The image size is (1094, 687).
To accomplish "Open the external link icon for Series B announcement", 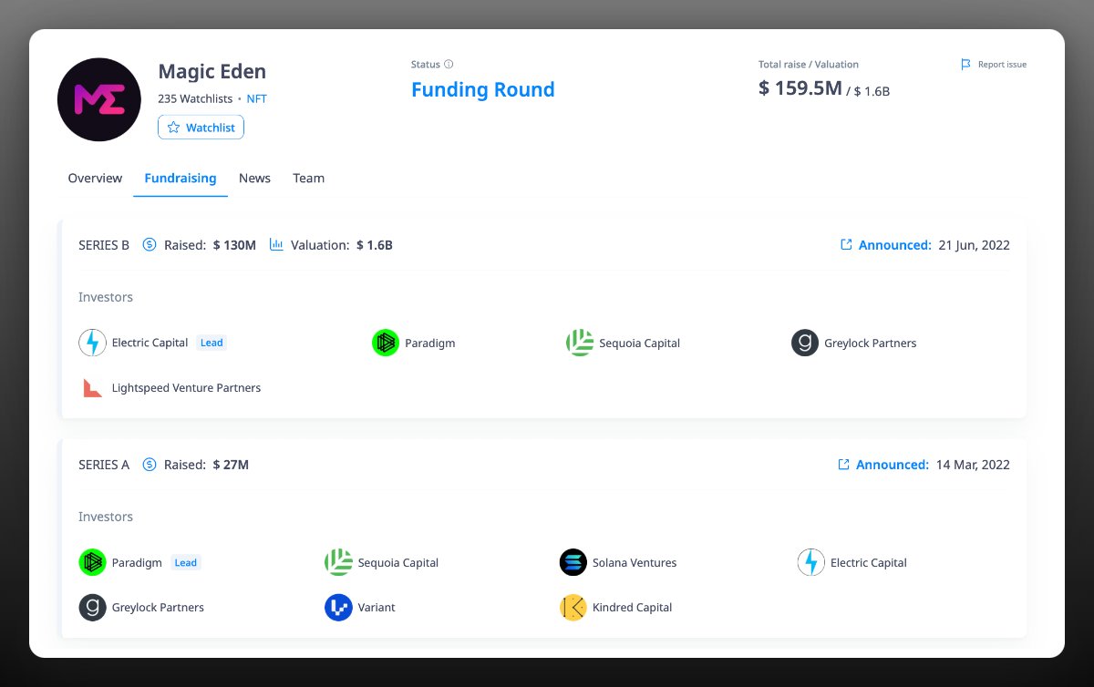I will (846, 245).
